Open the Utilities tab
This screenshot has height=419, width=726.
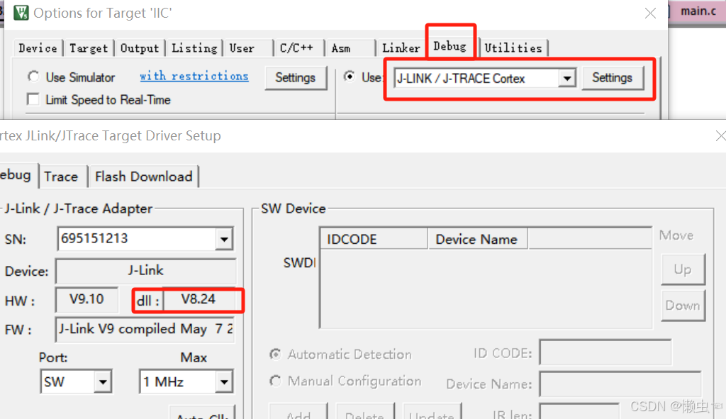pyautogui.click(x=513, y=48)
